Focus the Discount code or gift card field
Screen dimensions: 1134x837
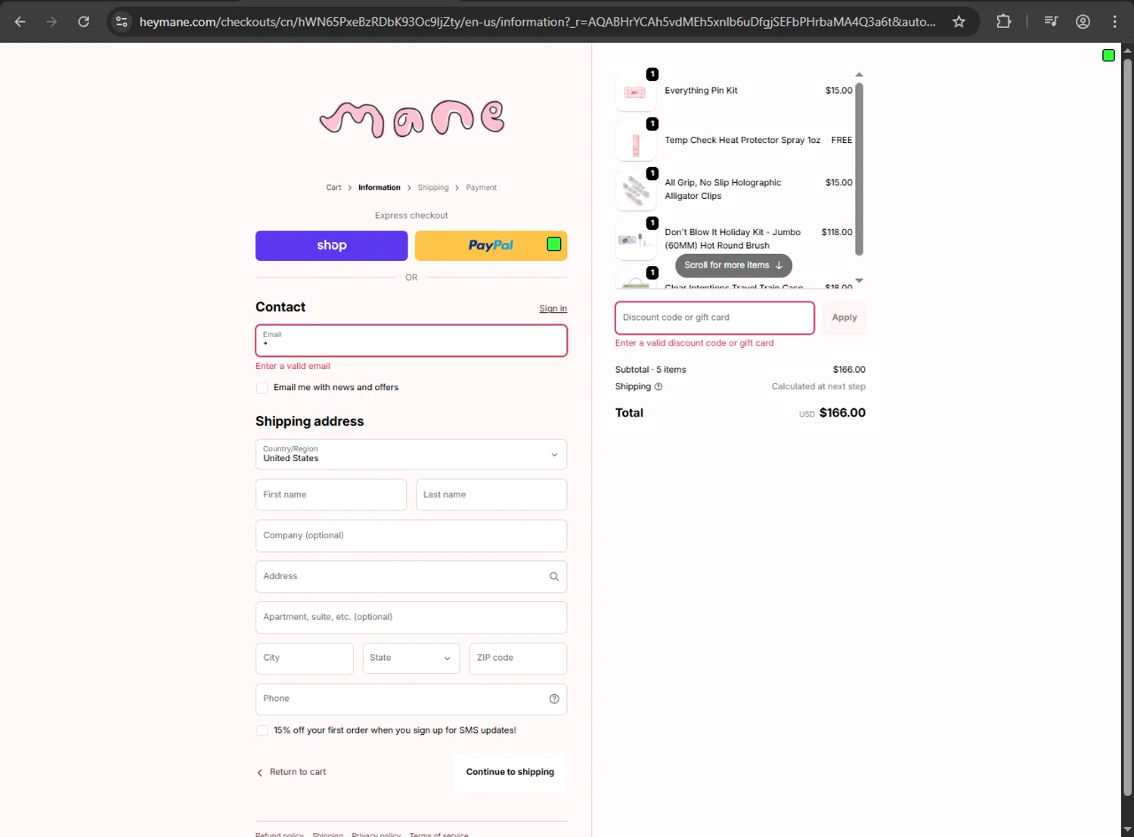714,318
